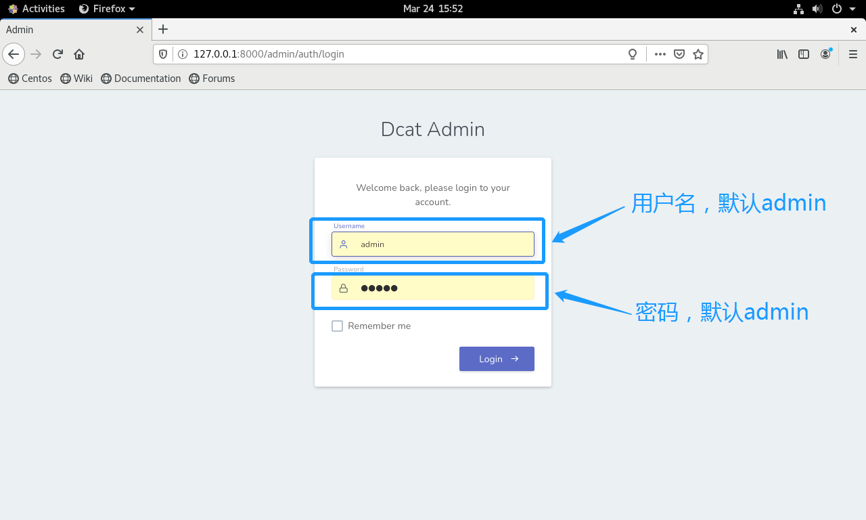Click the Activities menu item
The image size is (866, 520).
[x=37, y=9]
